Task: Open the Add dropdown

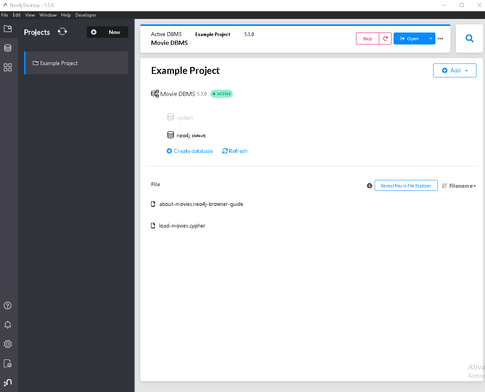Action: 455,70
